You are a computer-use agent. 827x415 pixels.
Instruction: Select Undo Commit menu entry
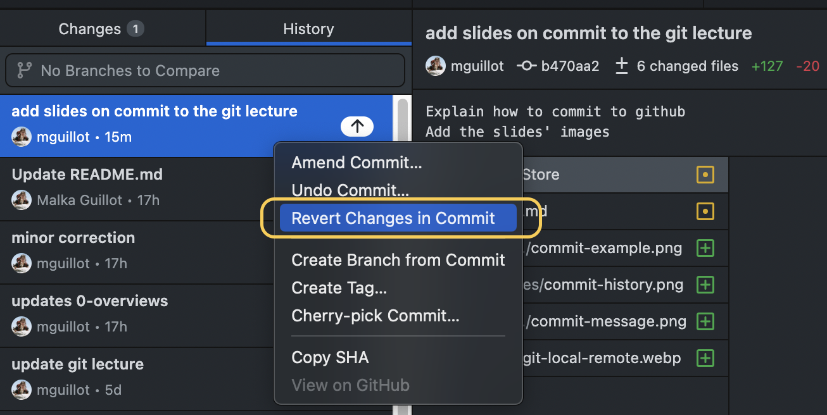(350, 190)
